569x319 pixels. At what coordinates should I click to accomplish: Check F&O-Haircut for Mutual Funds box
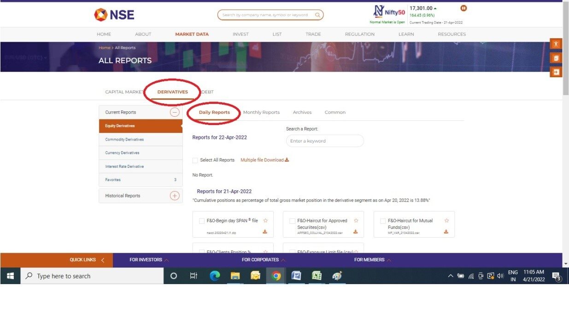click(383, 221)
